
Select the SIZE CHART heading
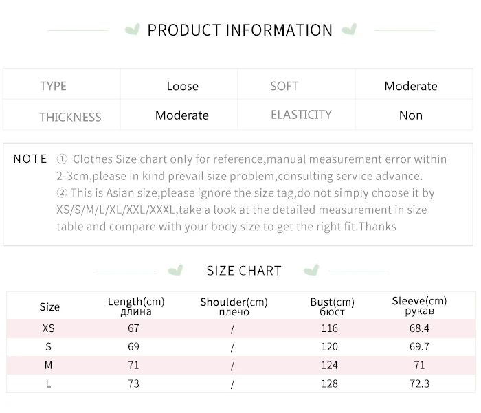click(244, 271)
